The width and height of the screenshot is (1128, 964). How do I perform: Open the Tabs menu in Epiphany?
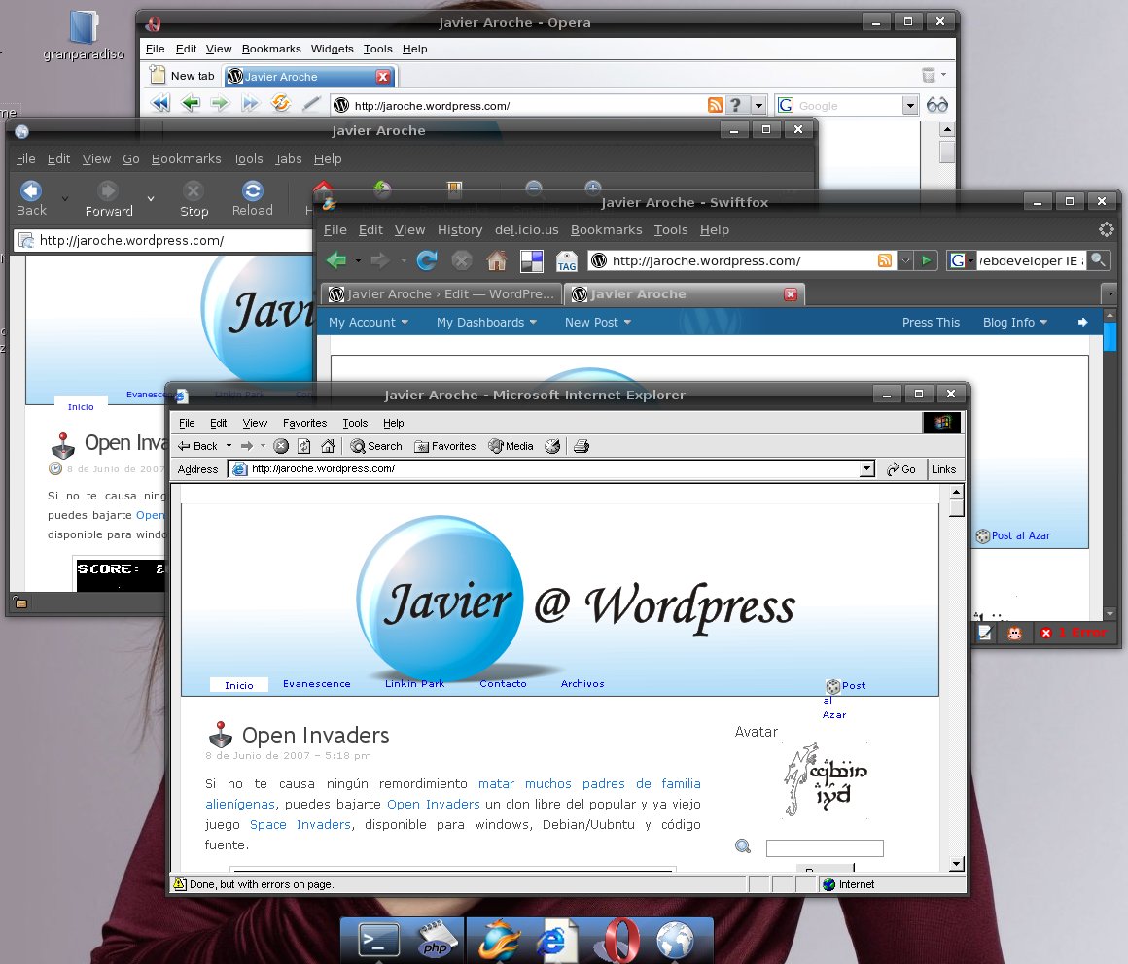click(x=288, y=158)
